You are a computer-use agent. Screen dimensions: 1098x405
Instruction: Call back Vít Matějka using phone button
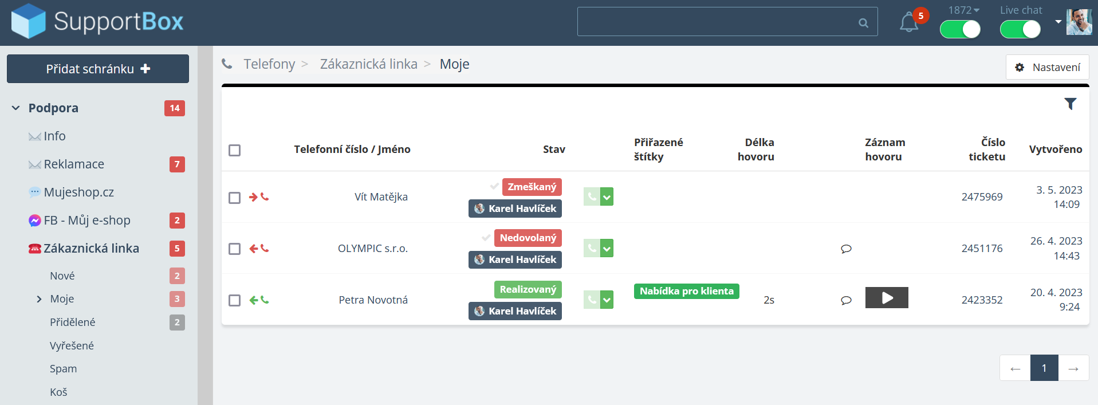pos(592,196)
